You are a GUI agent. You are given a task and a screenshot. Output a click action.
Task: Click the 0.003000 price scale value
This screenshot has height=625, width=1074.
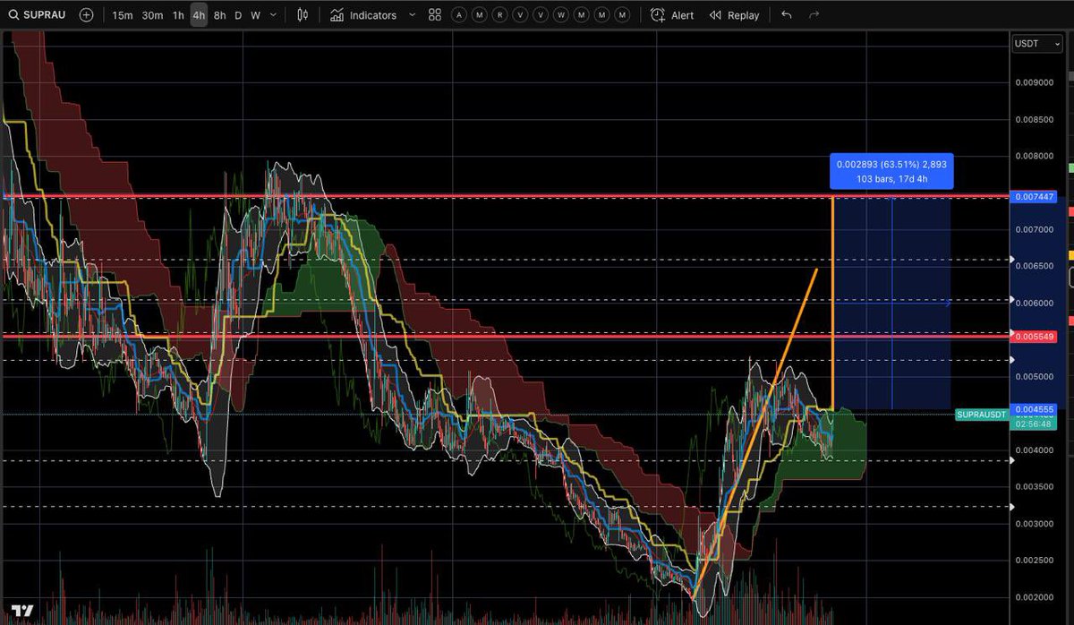tap(1034, 523)
